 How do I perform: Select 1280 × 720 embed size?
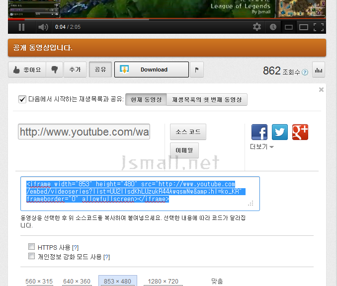(x=163, y=281)
